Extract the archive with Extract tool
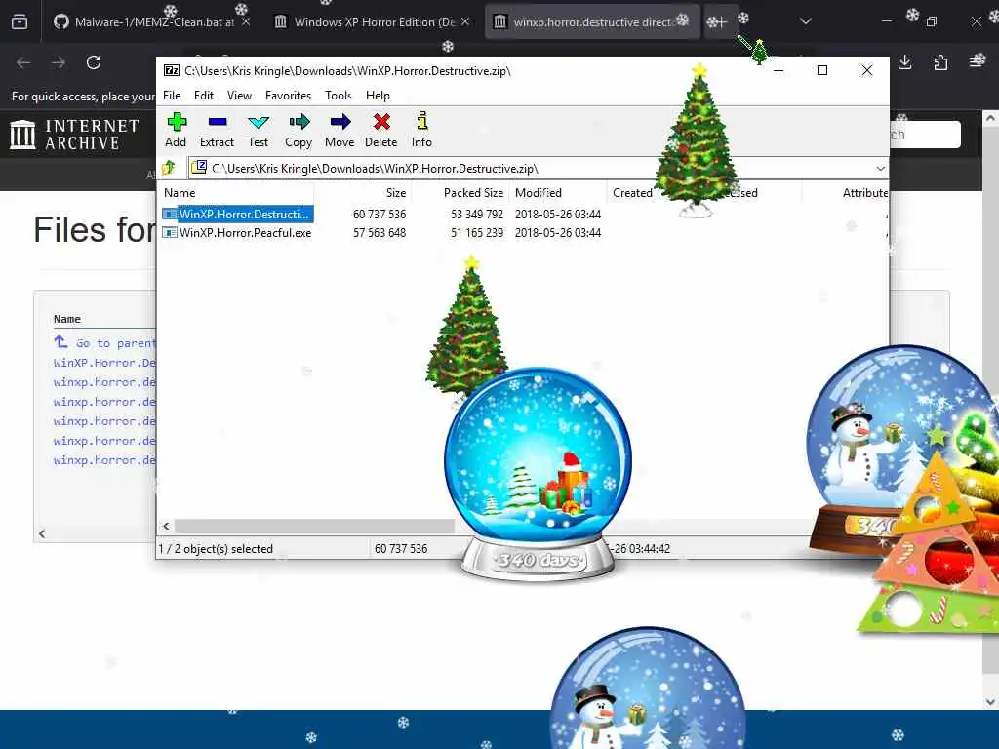This screenshot has width=999, height=749. pyautogui.click(x=217, y=131)
